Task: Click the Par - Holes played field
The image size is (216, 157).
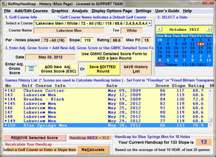Action: (x=54, y=40)
